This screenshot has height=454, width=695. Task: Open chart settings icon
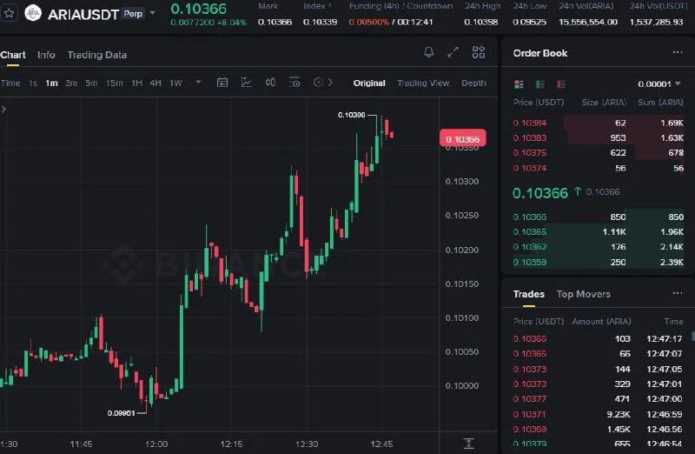pyautogui.click(x=295, y=83)
